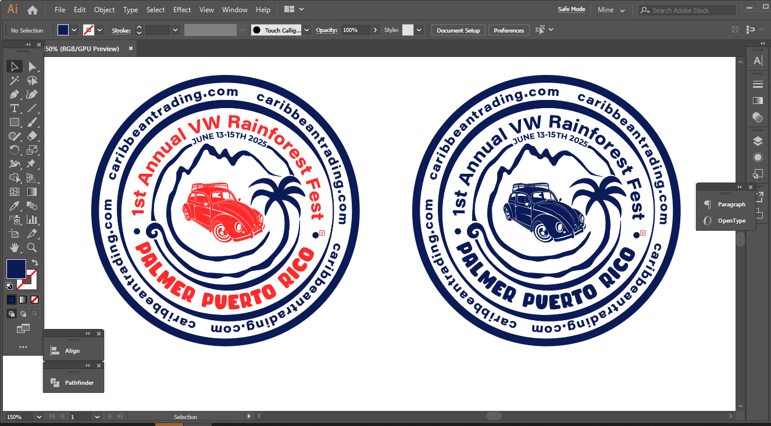Open the Object menu
Image resolution: width=771 pixels, height=426 pixels.
(105, 10)
